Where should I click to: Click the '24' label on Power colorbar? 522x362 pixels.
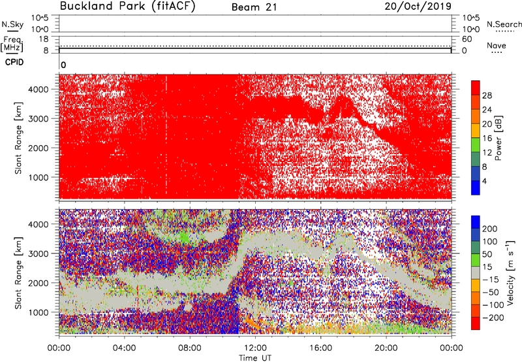[x=487, y=110]
